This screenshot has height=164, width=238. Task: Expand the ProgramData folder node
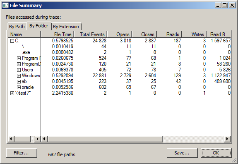(19, 64)
